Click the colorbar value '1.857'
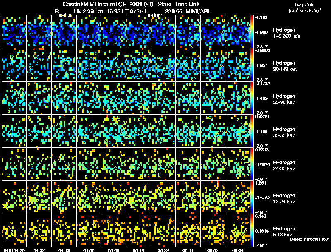The width and height of the screenshot is (331, 252). pos(262,65)
